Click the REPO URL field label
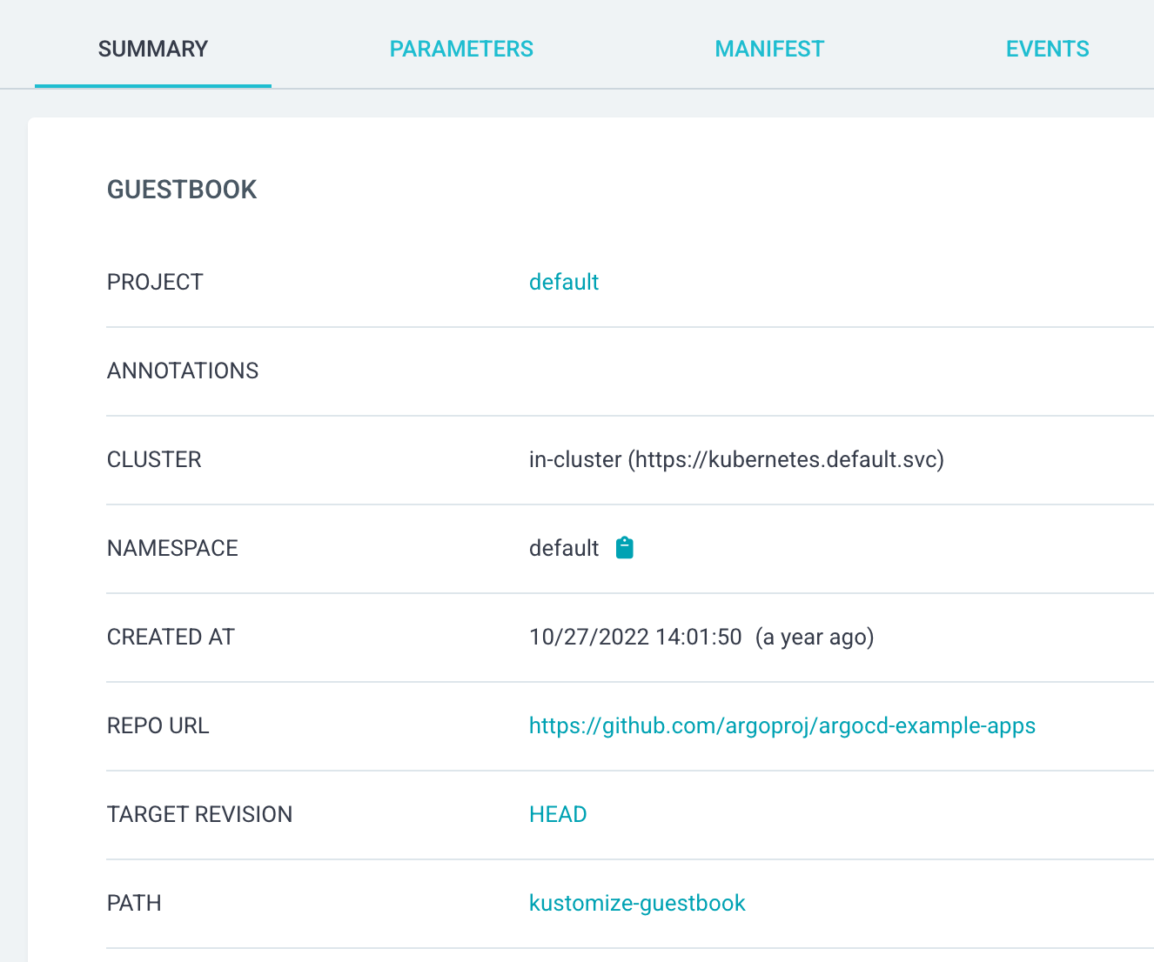Screen dimensions: 1154x962 pos(158,725)
